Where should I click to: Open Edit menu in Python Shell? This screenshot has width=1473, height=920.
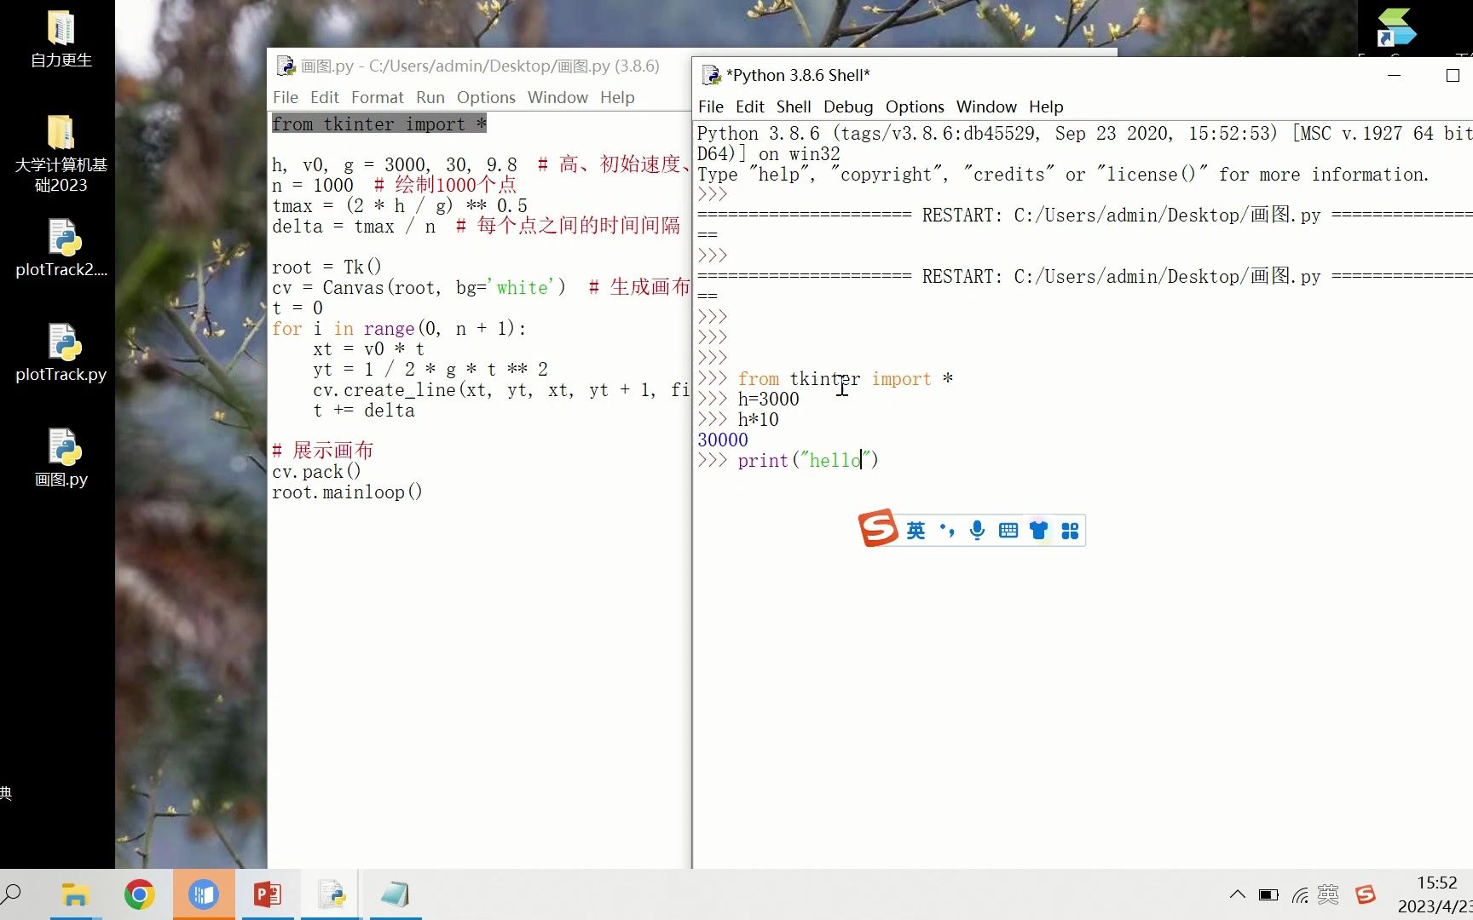pyautogui.click(x=750, y=106)
